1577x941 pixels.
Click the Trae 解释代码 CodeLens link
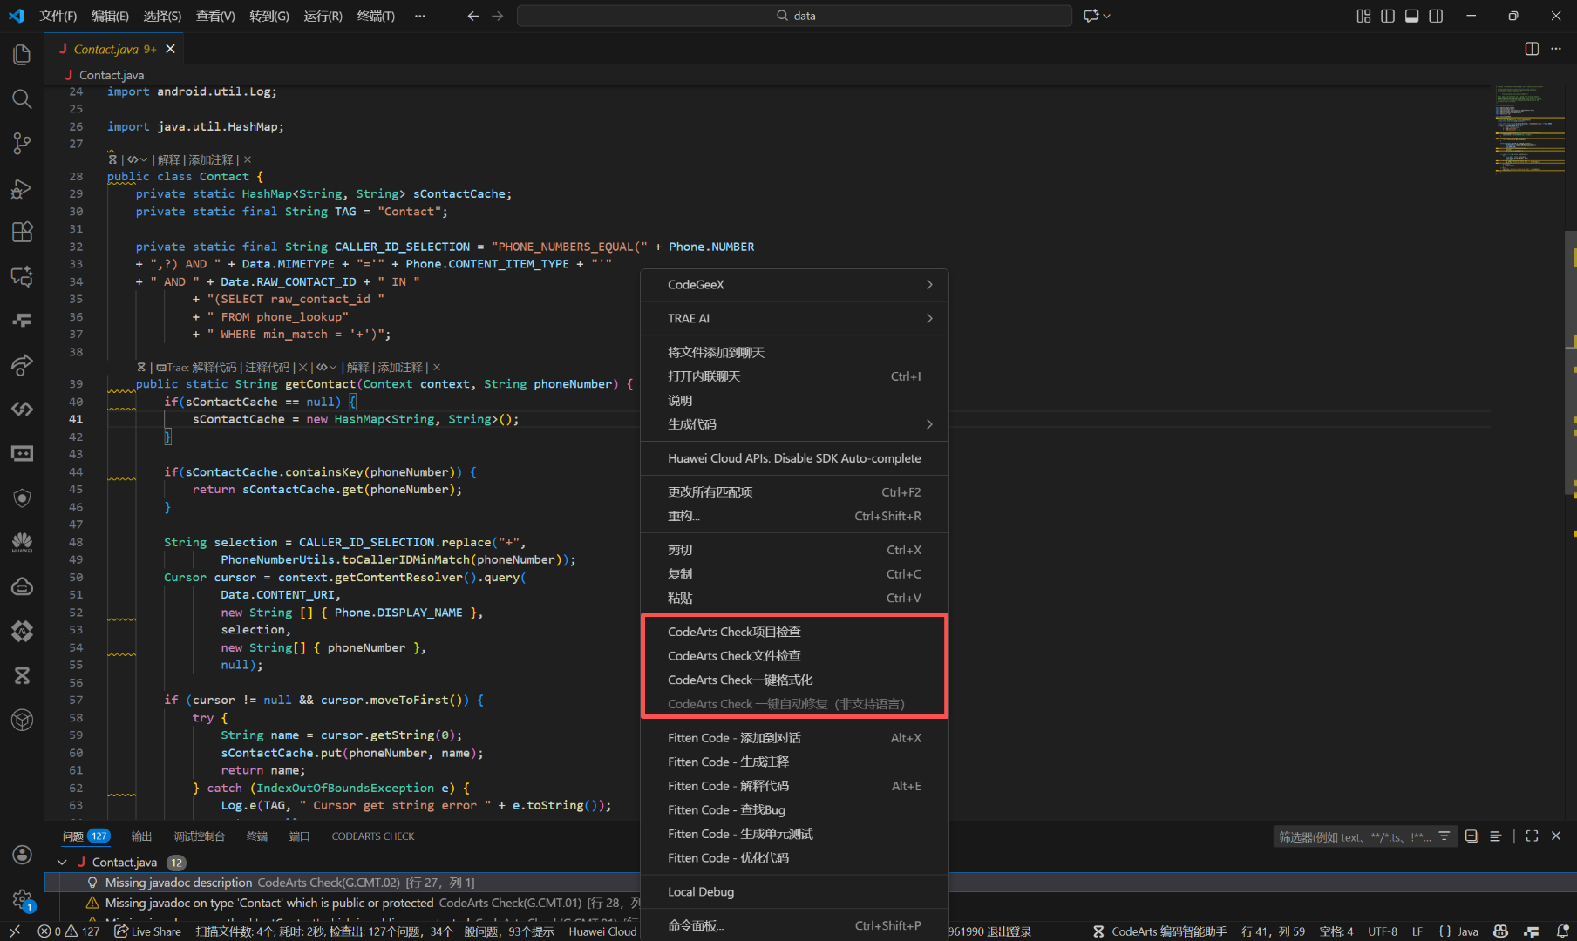(x=214, y=368)
